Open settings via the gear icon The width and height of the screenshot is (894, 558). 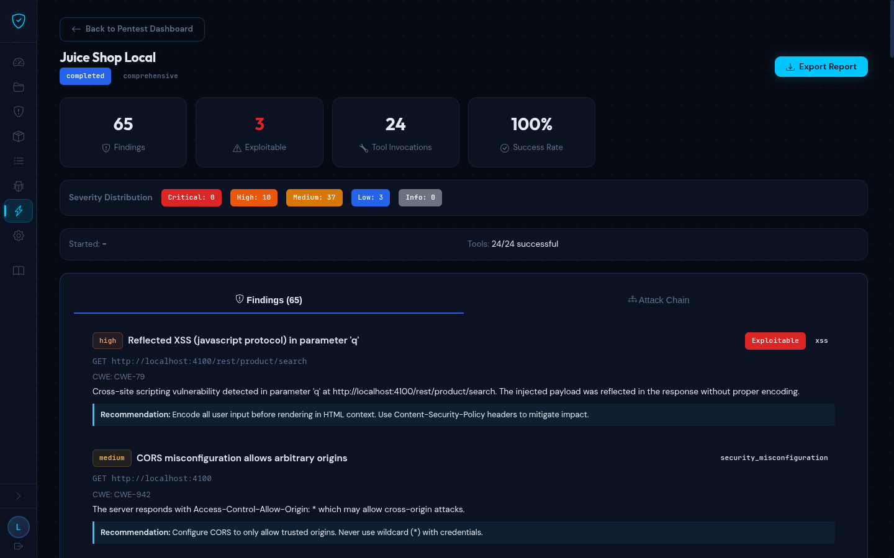[x=19, y=236]
